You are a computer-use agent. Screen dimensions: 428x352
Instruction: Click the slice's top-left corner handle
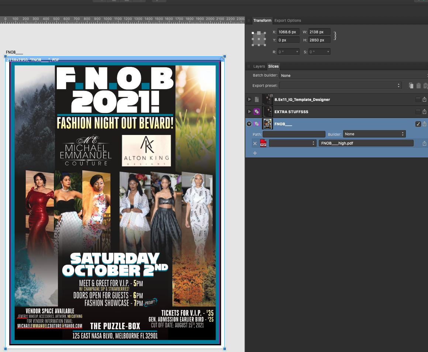[x=5, y=57]
